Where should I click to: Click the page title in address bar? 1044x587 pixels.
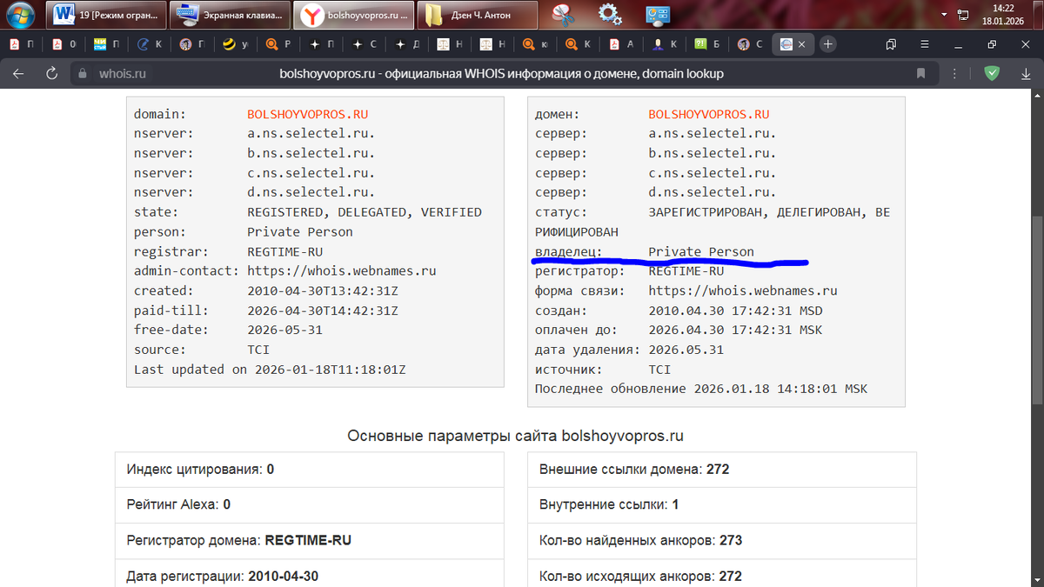coord(501,74)
